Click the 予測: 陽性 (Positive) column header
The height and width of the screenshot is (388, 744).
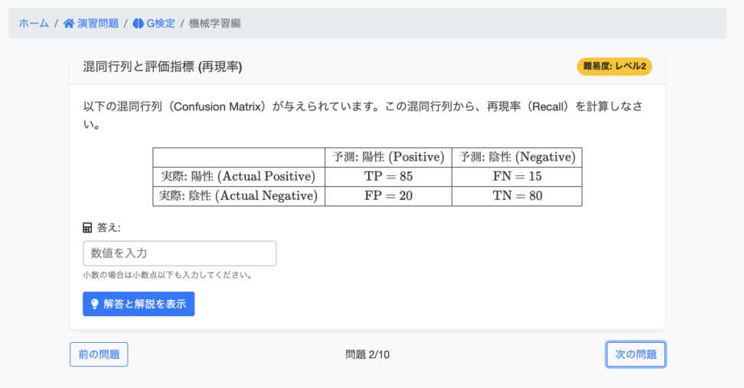tap(388, 157)
